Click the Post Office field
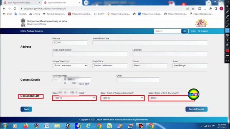230x129 pixels. 110,66
